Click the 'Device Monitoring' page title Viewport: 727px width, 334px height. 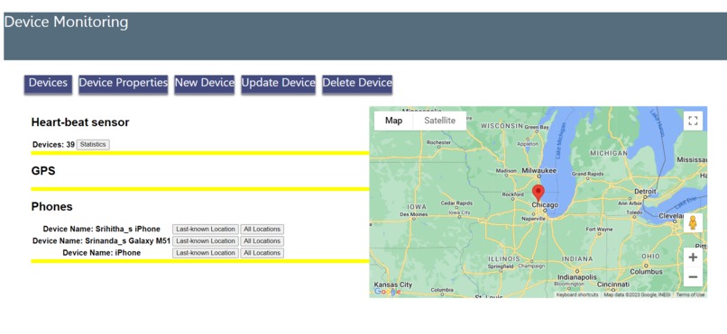coord(66,22)
